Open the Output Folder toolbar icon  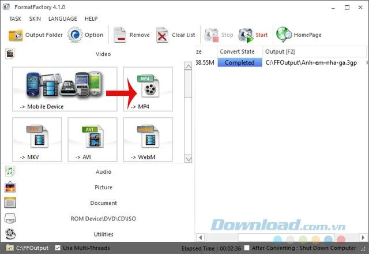16,35
